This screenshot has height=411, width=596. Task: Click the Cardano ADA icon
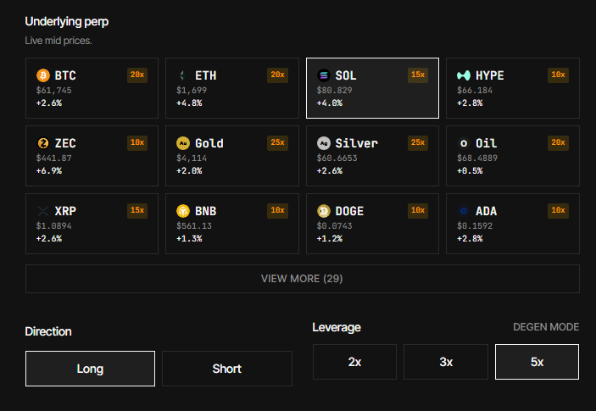coord(464,211)
